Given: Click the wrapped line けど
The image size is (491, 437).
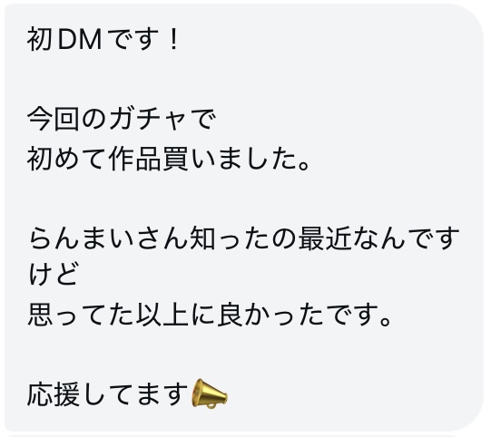Looking at the screenshot, I should (53, 275).
